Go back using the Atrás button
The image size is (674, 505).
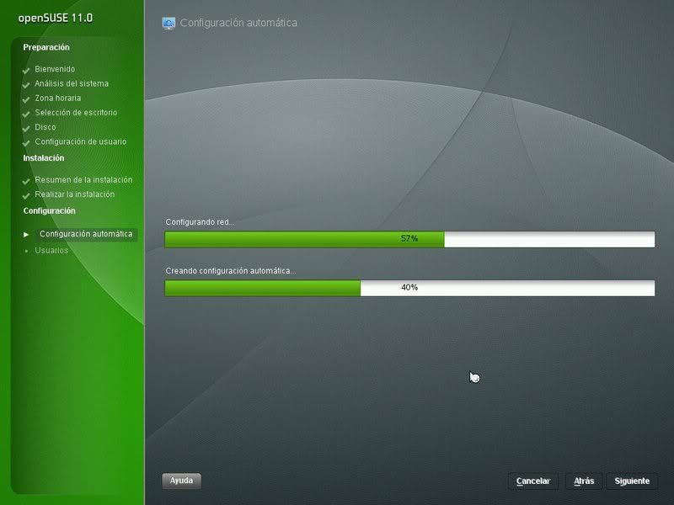click(584, 481)
